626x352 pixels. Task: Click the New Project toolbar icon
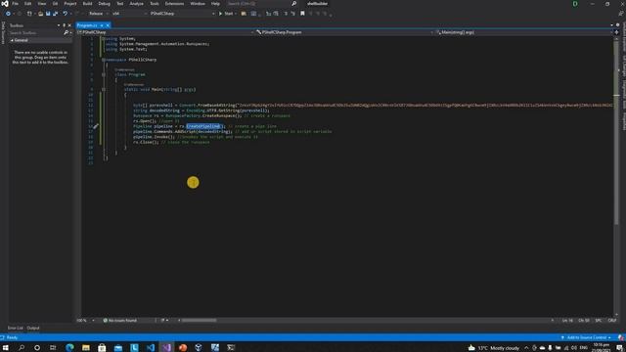tap(29, 14)
